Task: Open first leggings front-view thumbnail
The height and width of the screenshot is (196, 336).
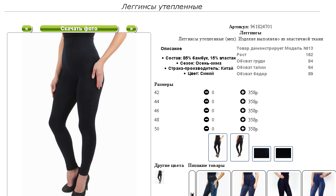Action: point(218,147)
